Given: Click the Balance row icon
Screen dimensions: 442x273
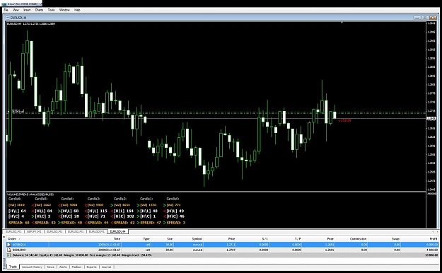Looking at the screenshot, I should [8, 255].
